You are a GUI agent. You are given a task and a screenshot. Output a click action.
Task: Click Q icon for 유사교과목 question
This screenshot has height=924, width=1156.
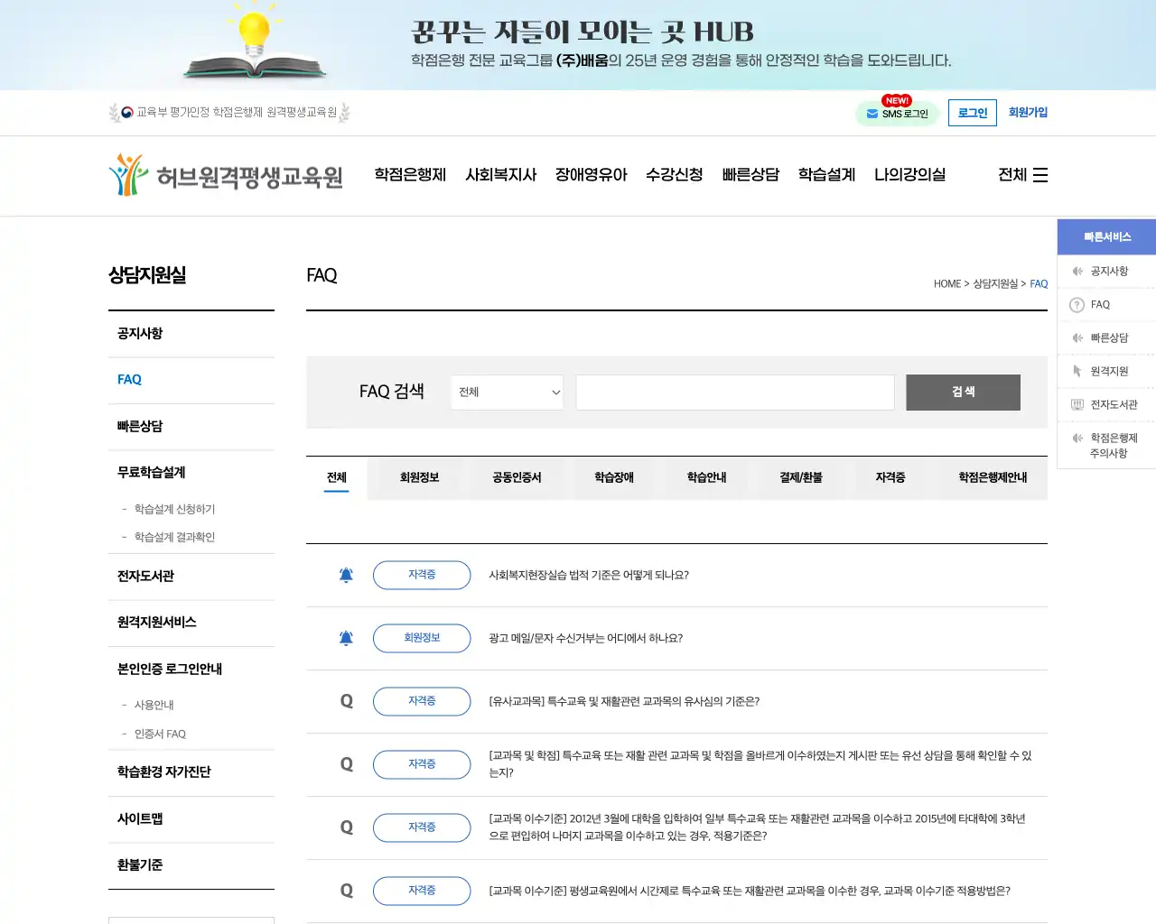[347, 701]
